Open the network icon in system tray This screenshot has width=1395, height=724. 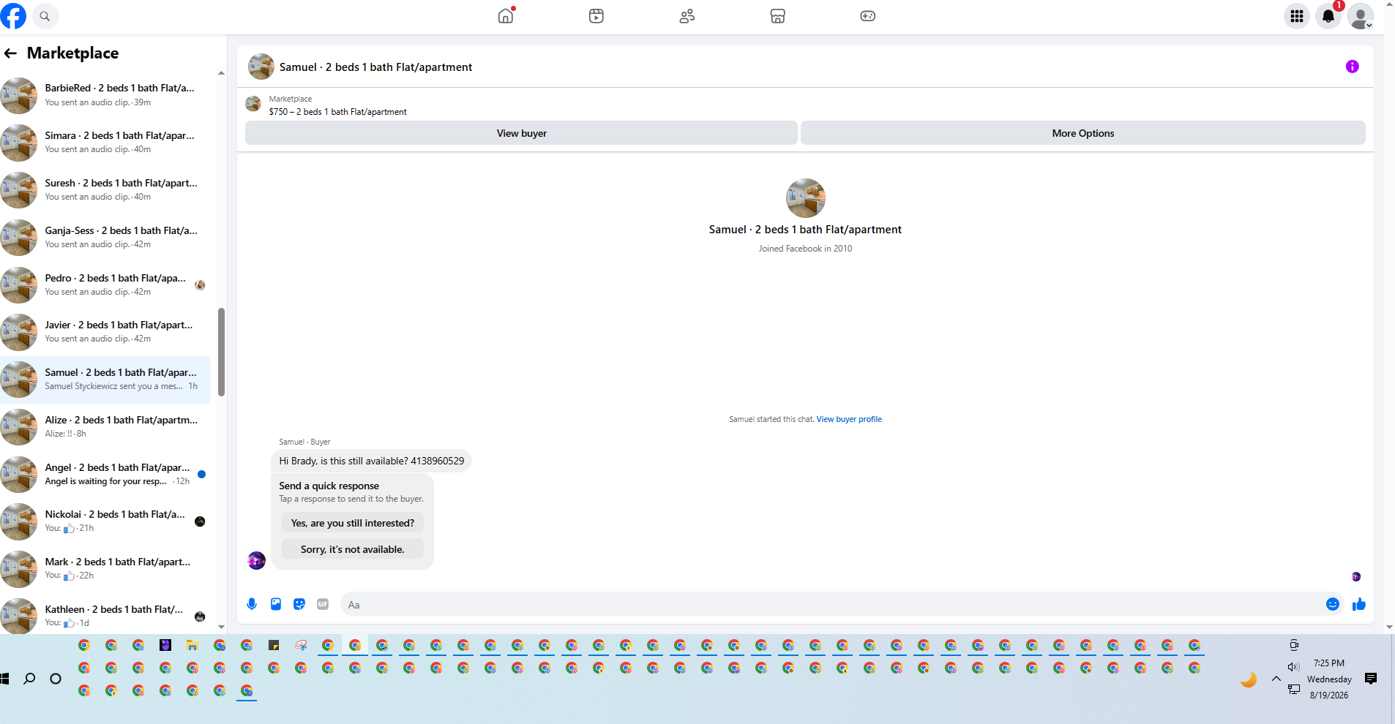click(x=1294, y=689)
